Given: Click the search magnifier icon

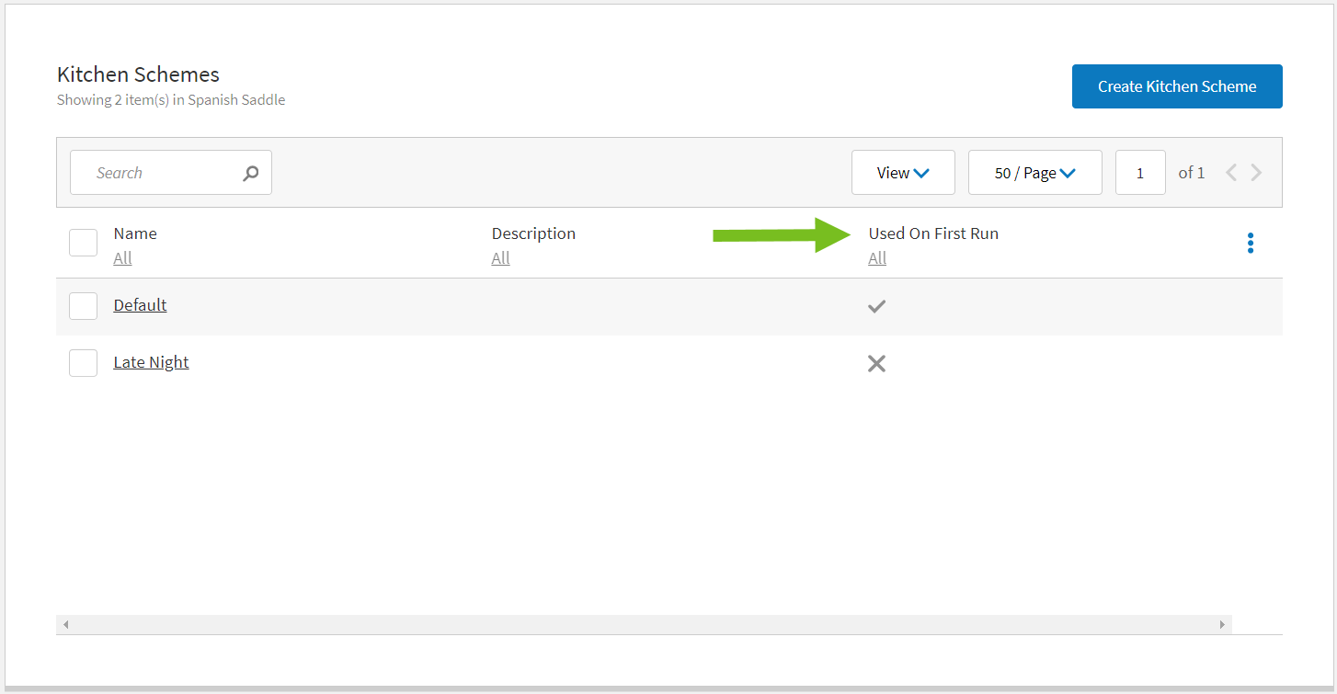Looking at the screenshot, I should point(250,173).
